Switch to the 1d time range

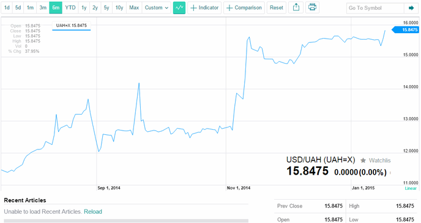click(x=7, y=8)
